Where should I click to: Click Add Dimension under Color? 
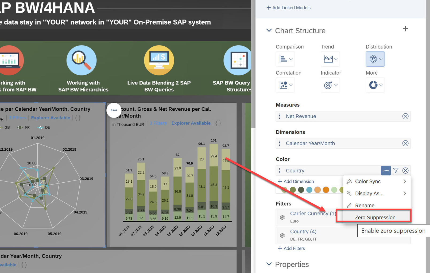coord(296,181)
